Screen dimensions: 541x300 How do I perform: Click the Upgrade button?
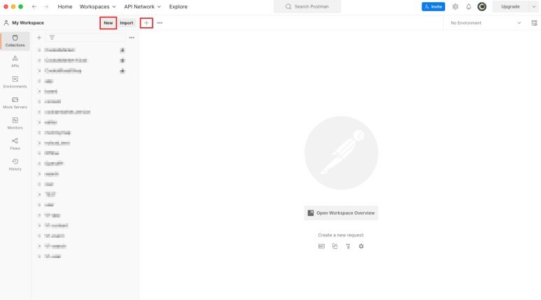coord(510,6)
